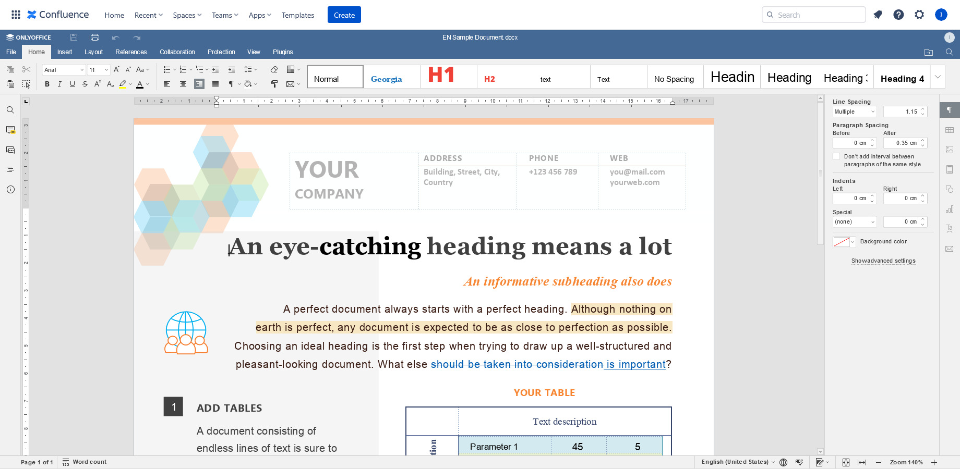
Task: Toggle spell checking icon in status bar
Action: coord(799,462)
